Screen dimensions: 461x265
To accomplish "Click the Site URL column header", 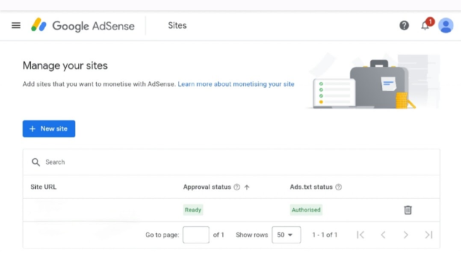I will coord(44,187).
